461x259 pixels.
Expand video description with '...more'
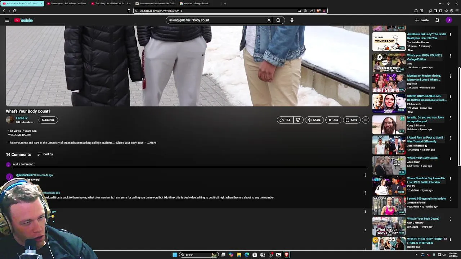(x=152, y=143)
